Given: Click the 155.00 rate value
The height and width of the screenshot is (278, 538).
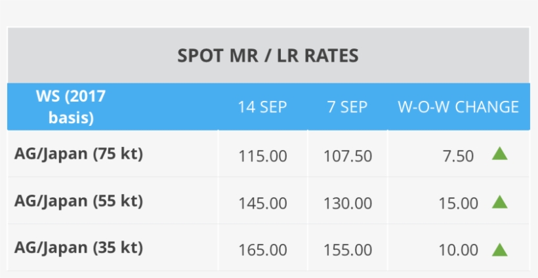Looking at the screenshot, I should coord(348,250).
